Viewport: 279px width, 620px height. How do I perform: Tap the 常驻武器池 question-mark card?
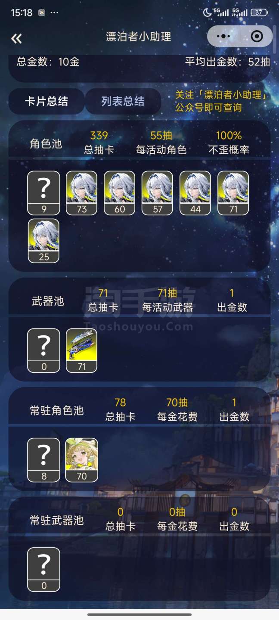tap(43, 569)
